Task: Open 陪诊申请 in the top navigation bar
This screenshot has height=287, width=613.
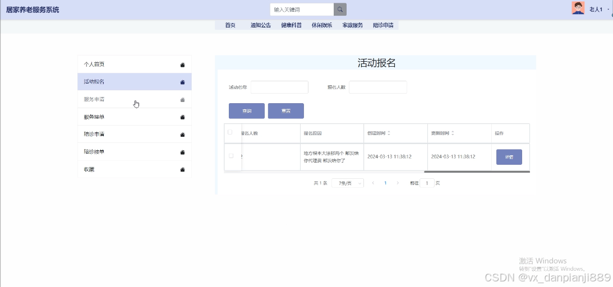Action: pyautogui.click(x=383, y=25)
